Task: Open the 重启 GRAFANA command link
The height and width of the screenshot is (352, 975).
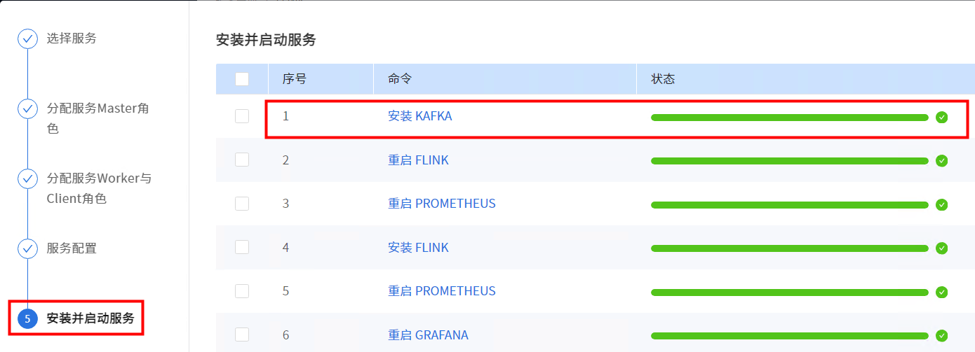Action: 428,335
